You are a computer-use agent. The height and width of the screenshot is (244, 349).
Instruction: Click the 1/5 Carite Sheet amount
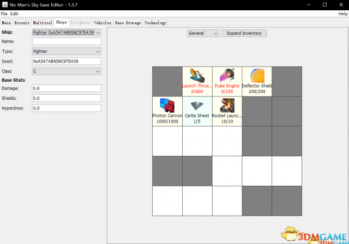pos(197,121)
